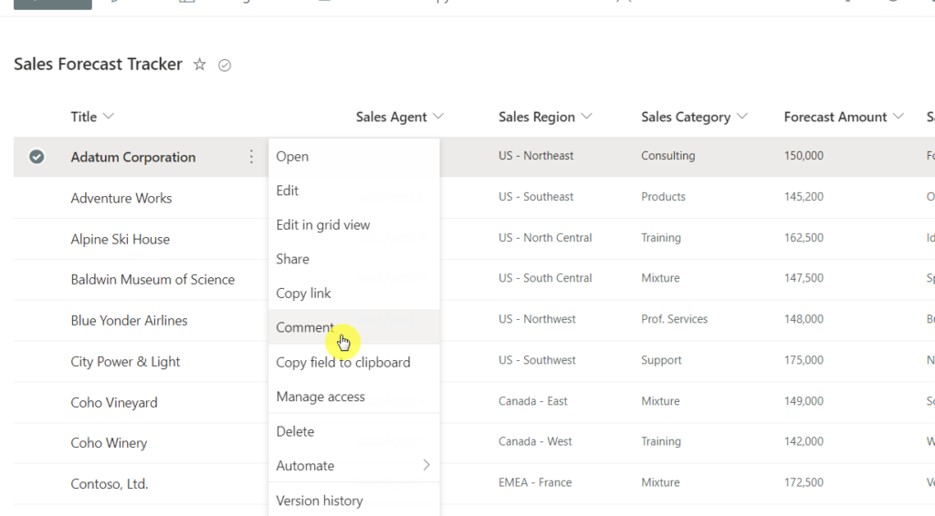
Task: Expand the Title column dropdown
Action: click(108, 116)
